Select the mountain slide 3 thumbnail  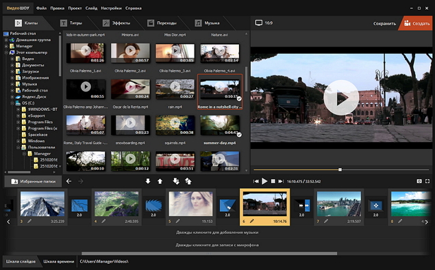[x=42, y=204]
